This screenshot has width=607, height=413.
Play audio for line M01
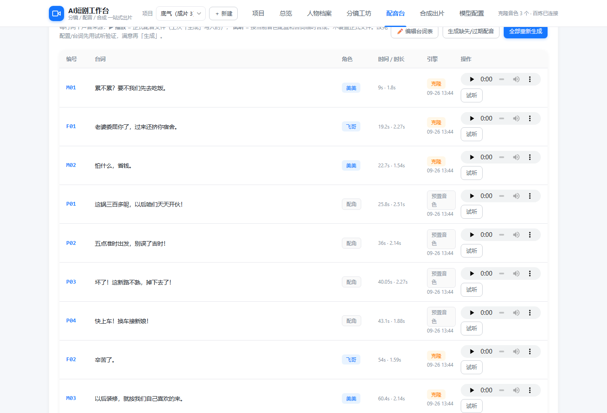coord(472,79)
